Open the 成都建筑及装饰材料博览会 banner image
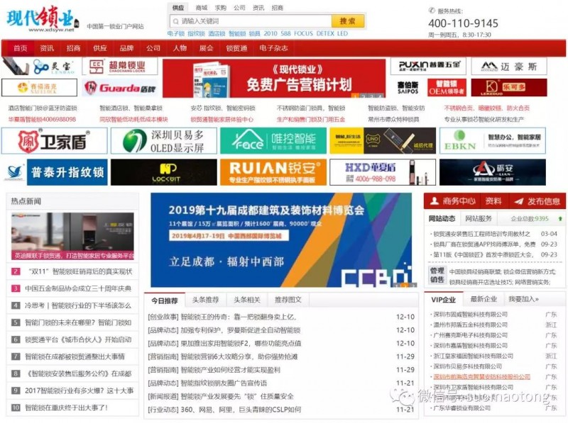This screenshot has height=423, width=568. point(281,239)
